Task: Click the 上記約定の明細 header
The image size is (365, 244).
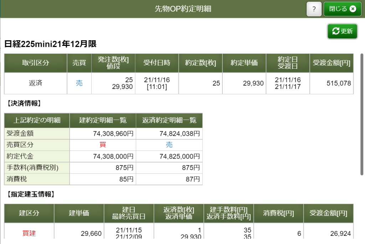Action: [37, 120]
